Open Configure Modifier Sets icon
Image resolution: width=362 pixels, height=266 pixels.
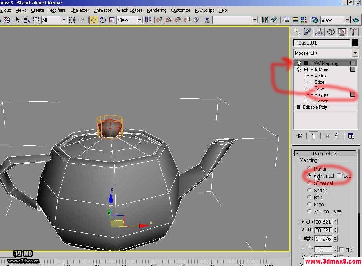coord(351,136)
